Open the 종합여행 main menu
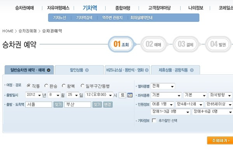This screenshot has height=151, width=233. (123, 8)
